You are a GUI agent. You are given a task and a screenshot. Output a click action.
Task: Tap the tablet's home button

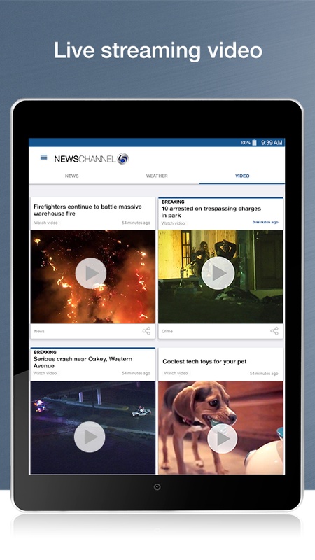click(157, 486)
